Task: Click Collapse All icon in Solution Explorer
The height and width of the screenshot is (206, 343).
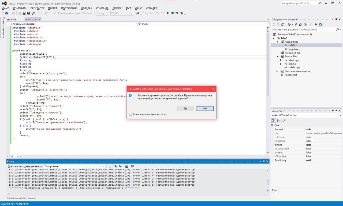Action: [x=300, y=24]
